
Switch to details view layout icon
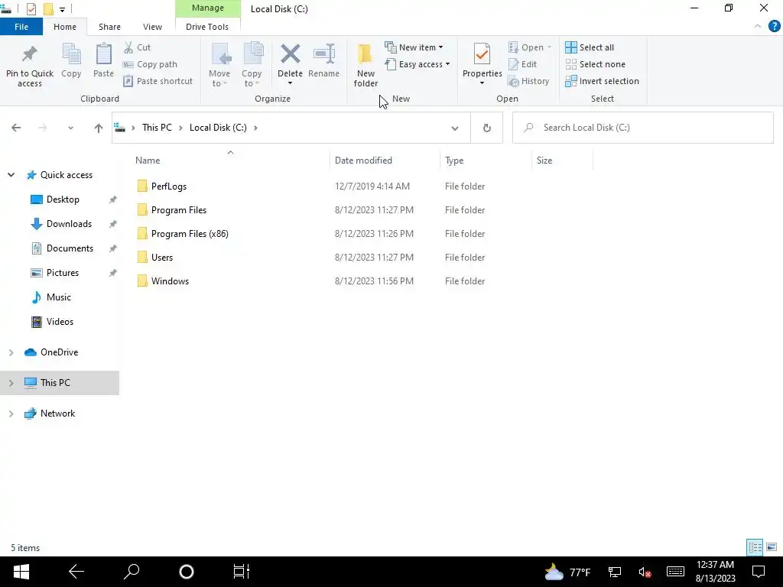[x=755, y=547]
